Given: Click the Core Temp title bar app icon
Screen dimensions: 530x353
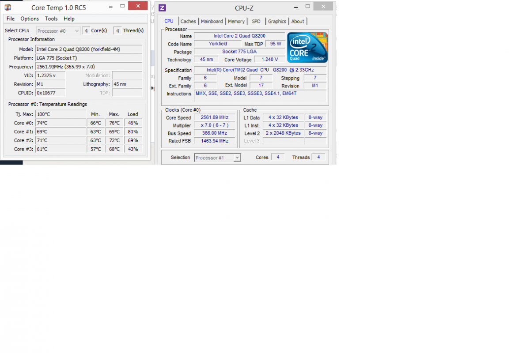Looking at the screenshot, I should click(8, 8).
